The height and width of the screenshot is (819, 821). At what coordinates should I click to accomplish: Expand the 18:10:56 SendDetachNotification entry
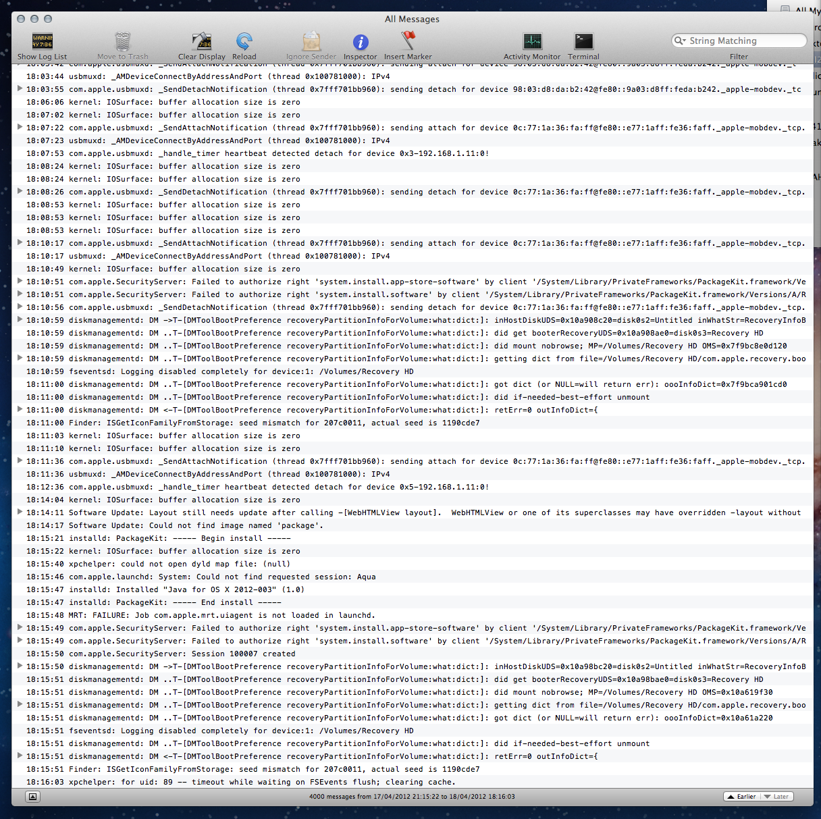pos(20,307)
